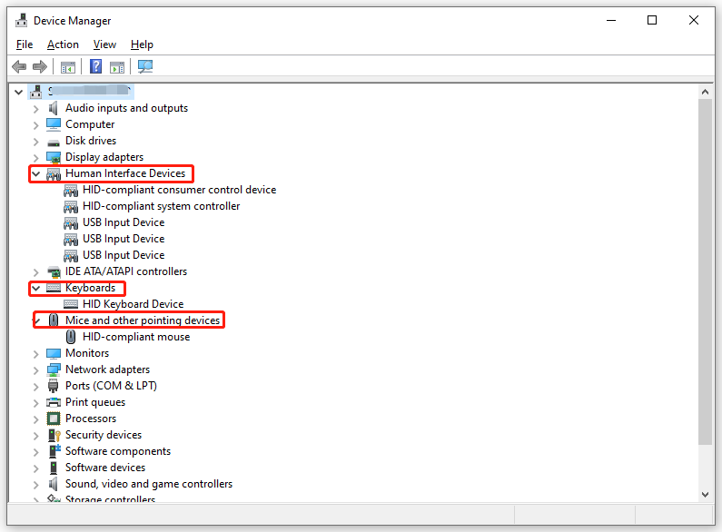This screenshot has height=532, width=722.
Task: Click the Help question-mark toolbar icon
Action: [95, 67]
